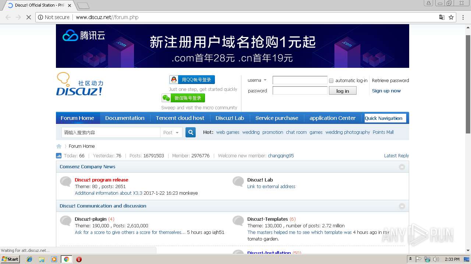Image resolution: width=471 pixels, height=264 pixels.
Task: Click the Tencent Cloud banner ad
Action: click(233, 46)
